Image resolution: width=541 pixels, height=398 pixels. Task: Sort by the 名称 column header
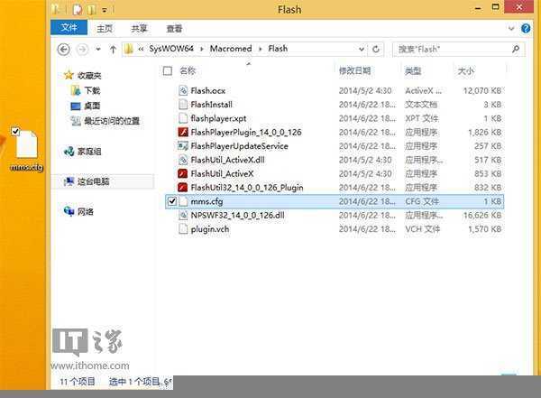tap(188, 70)
